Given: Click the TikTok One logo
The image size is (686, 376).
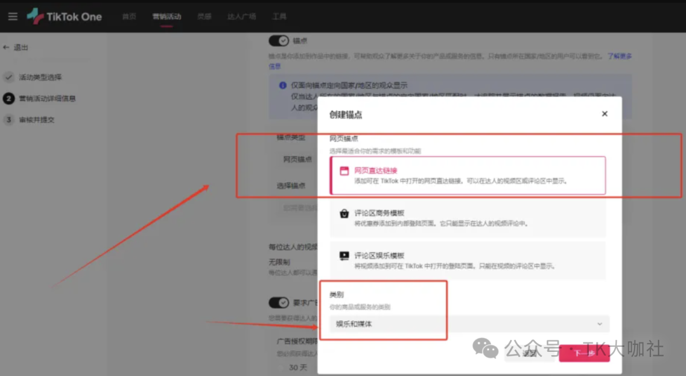Looking at the screenshot, I should pos(64,16).
